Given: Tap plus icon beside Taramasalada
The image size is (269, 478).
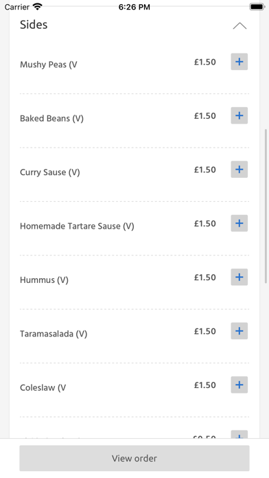Looking at the screenshot, I should point(239,331).
